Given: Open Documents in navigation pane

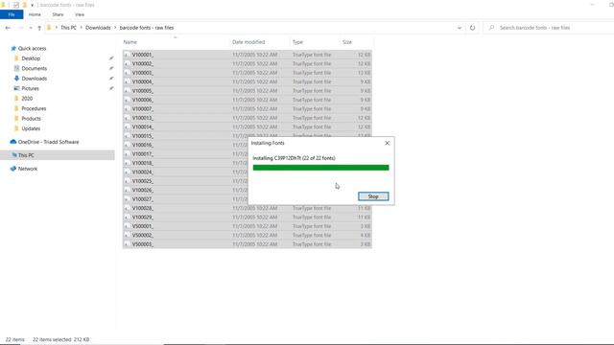Looking at the screenshot, I should pos(35,68).
